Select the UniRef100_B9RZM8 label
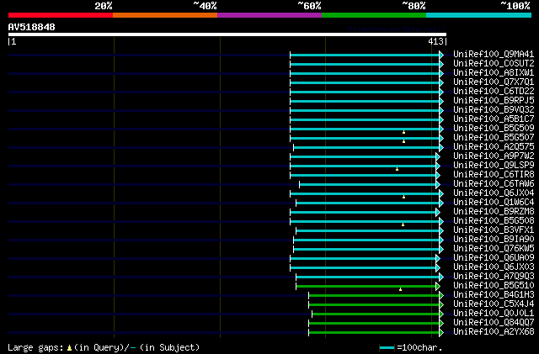This screenshot has height=354, width=539. tap(494, 212)
